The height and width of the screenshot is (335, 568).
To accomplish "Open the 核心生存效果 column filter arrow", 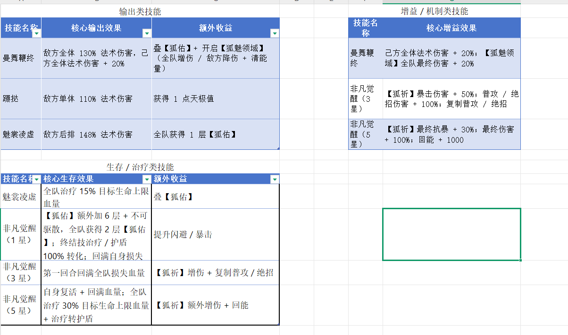I will click(147, 180).
